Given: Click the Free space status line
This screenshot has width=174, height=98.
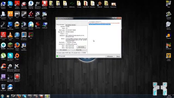Looking at the screenshot, I should [71, 53].
